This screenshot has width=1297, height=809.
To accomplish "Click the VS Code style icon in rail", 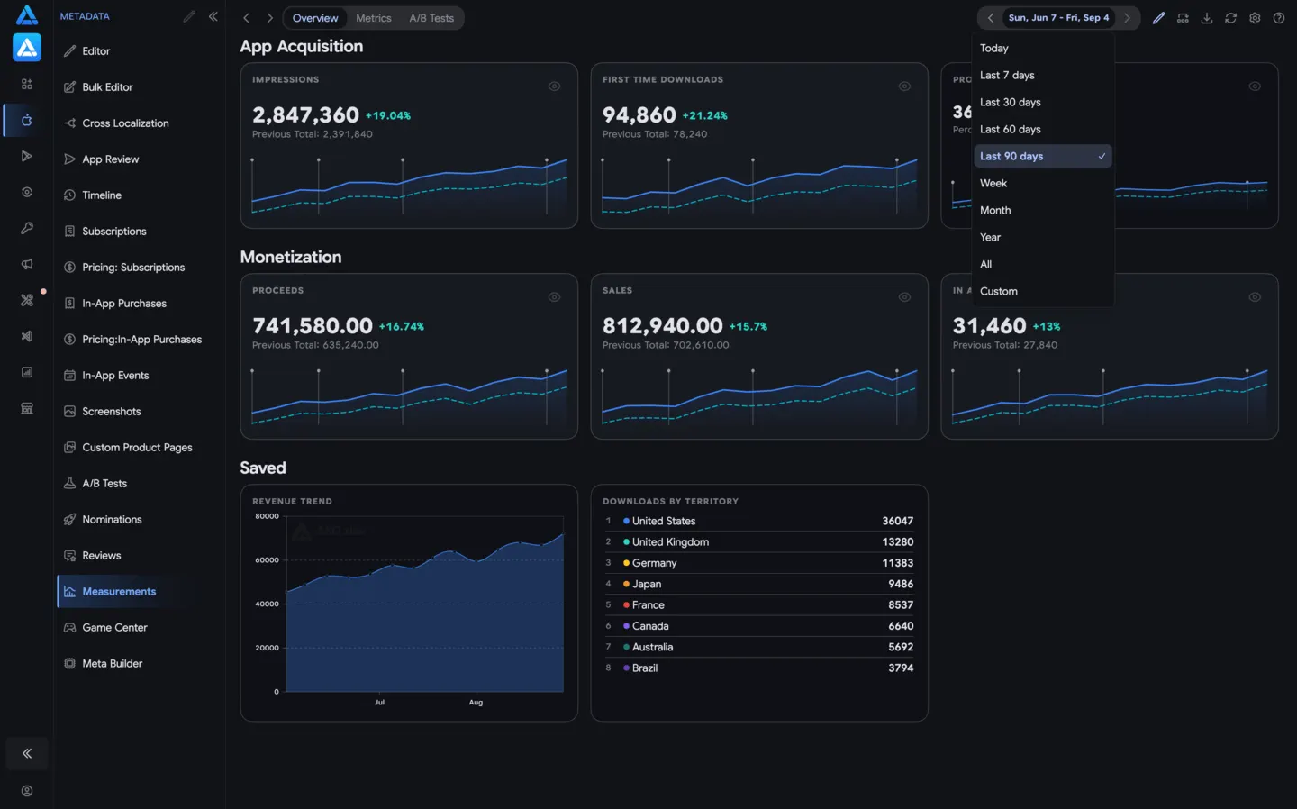I will (27, 336).
